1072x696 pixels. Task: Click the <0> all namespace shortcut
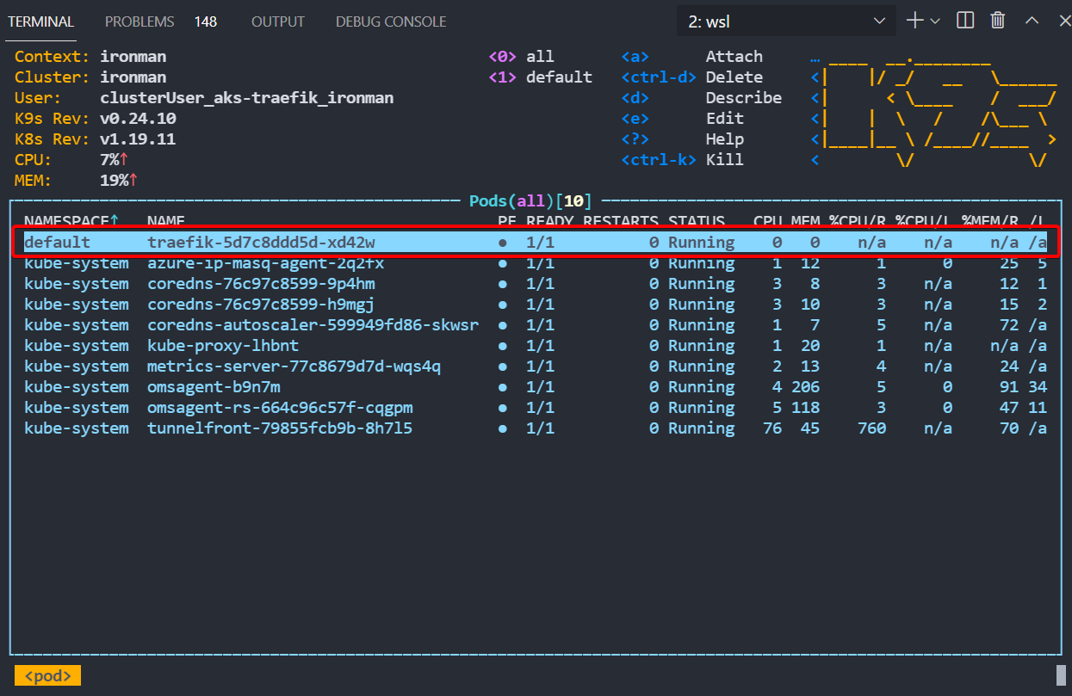point(522,57)
